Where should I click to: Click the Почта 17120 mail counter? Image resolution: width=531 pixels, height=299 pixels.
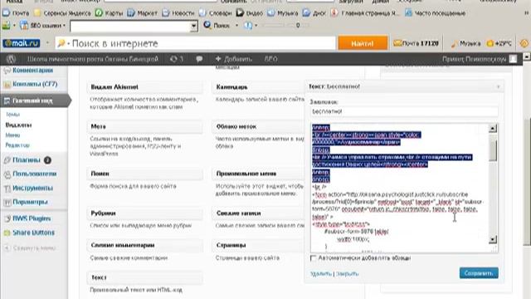[x=416, y=43]
